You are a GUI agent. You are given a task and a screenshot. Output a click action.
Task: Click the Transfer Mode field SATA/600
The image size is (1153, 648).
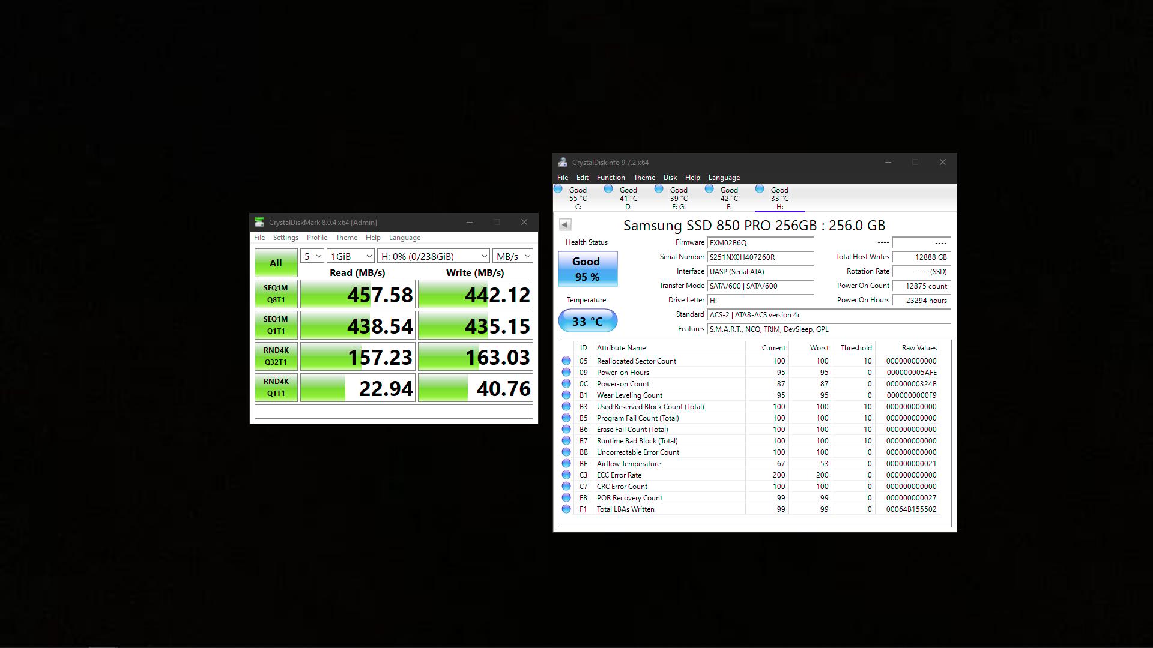(761, 286)
